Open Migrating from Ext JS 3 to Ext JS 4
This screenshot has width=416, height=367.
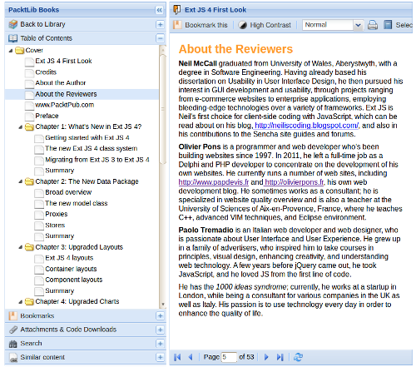pyautogui.click(x=97, y=160)
